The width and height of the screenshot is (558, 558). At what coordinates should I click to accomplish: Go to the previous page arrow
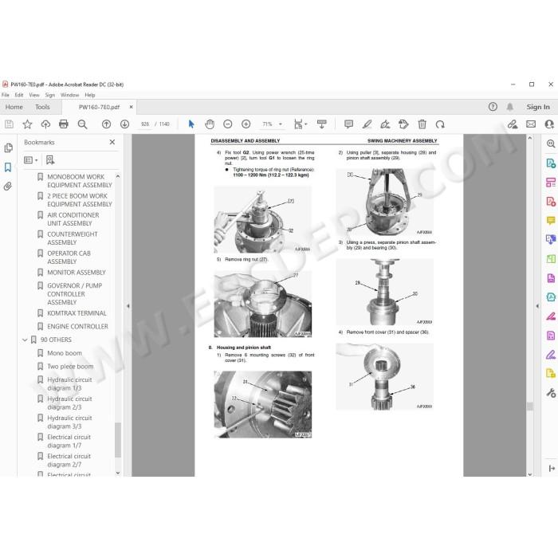click(106, 124)
